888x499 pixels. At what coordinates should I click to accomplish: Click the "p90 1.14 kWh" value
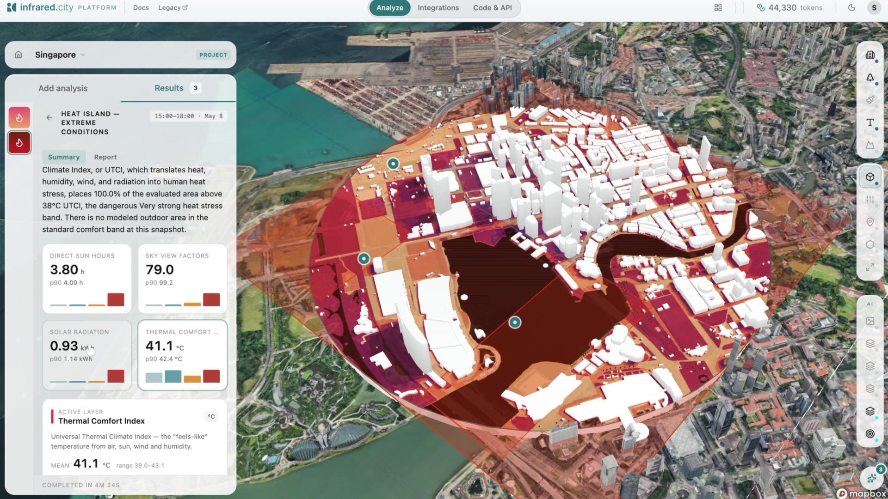pos(71,359)
